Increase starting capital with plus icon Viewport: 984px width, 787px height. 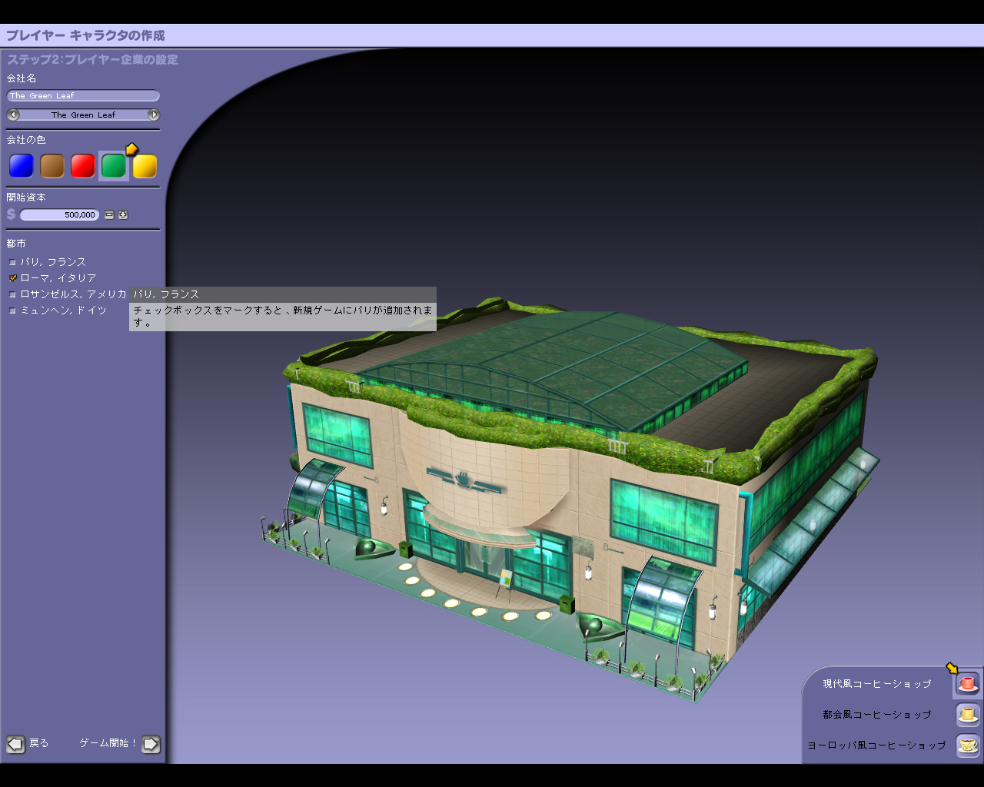click(123, 215)
